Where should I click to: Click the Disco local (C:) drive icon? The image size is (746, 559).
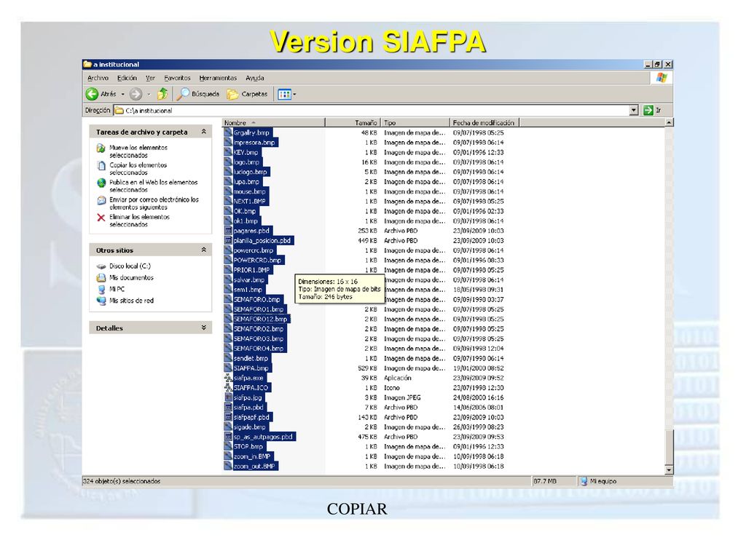[x=101, y=266]
